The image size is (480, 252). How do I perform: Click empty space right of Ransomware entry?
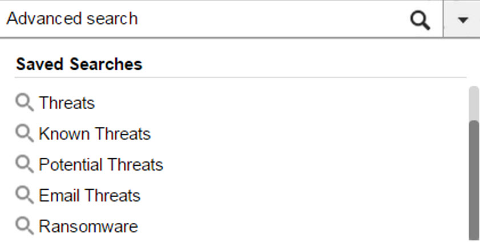tap(297, 227)
